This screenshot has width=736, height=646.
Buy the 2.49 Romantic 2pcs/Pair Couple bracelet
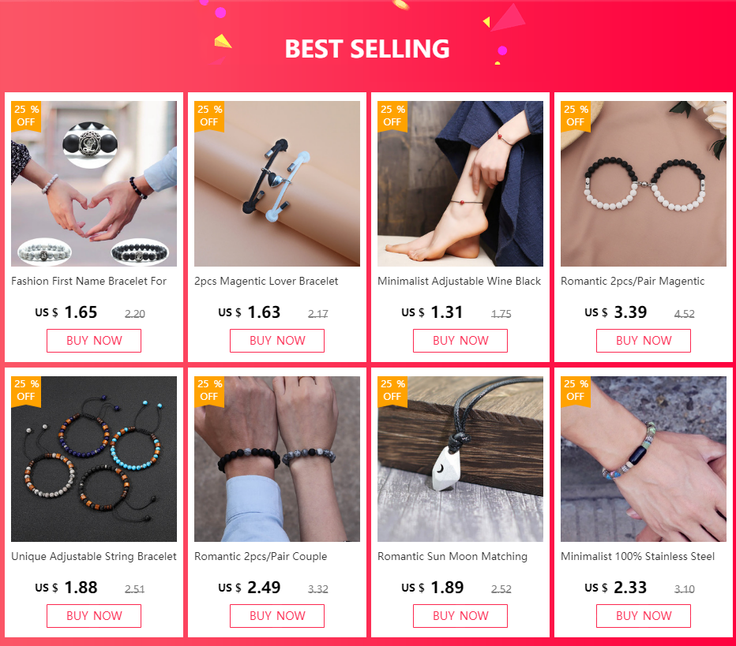[277, 615]
